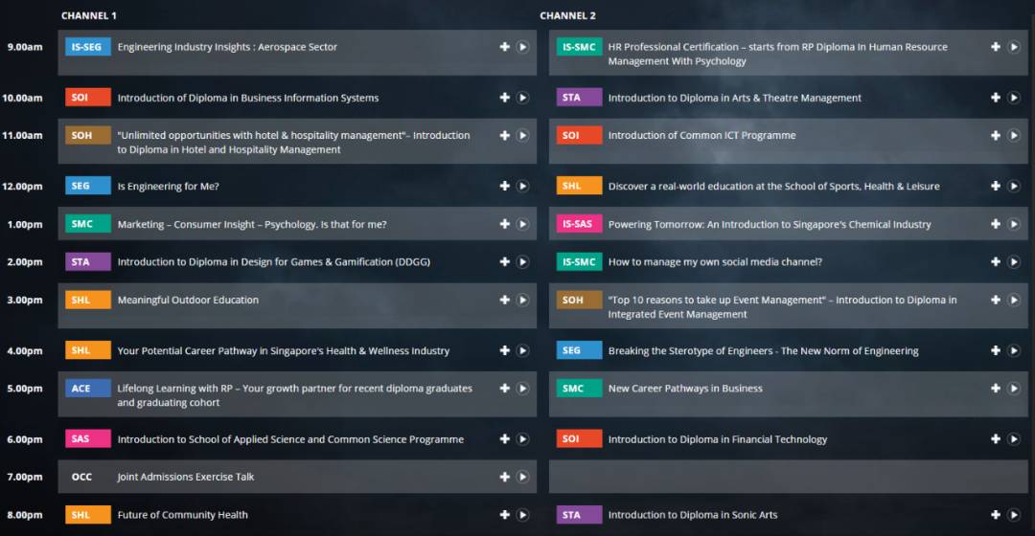
Task: Play Breaking the Stereotype of Engineers talk
Action: 1013,351
